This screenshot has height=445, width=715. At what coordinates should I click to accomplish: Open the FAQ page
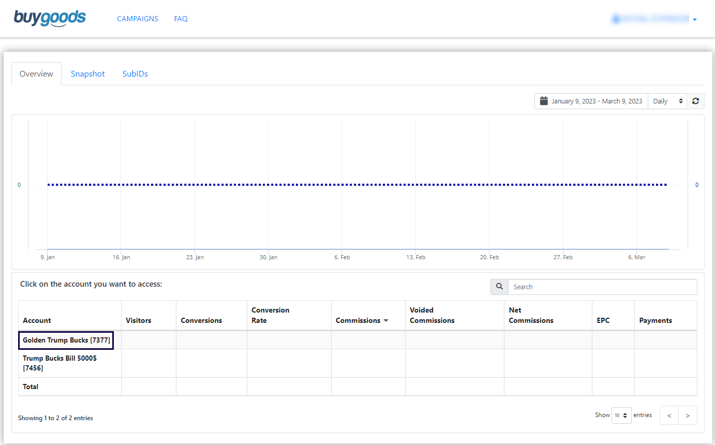point(181,19)
